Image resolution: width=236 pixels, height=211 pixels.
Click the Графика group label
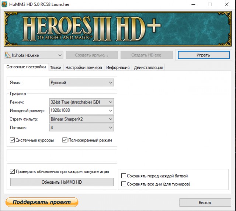tap(18, 93)
